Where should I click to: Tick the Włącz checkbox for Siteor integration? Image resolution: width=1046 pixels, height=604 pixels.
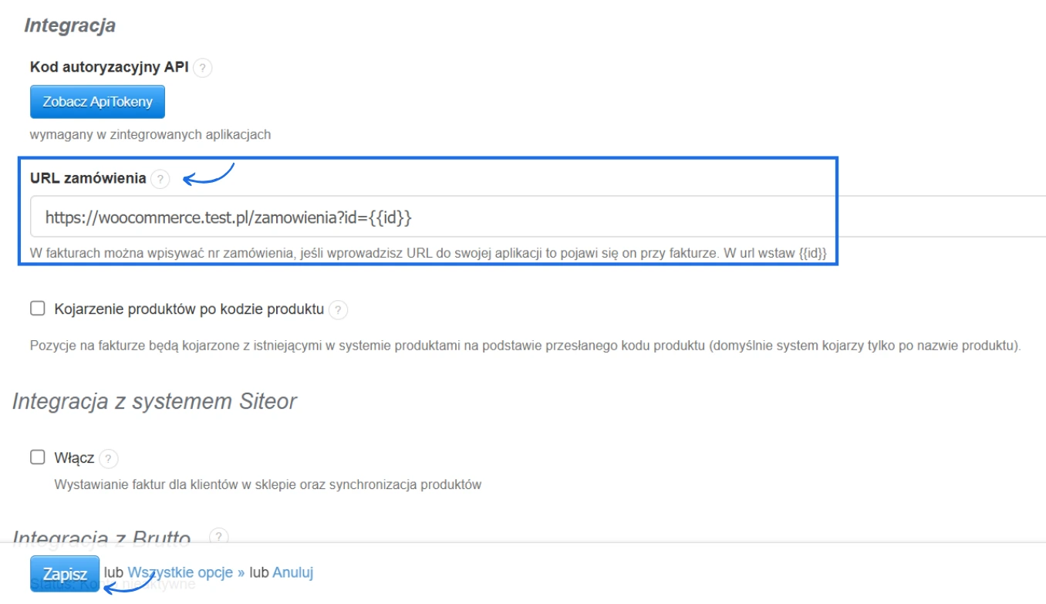coord(38,457)
